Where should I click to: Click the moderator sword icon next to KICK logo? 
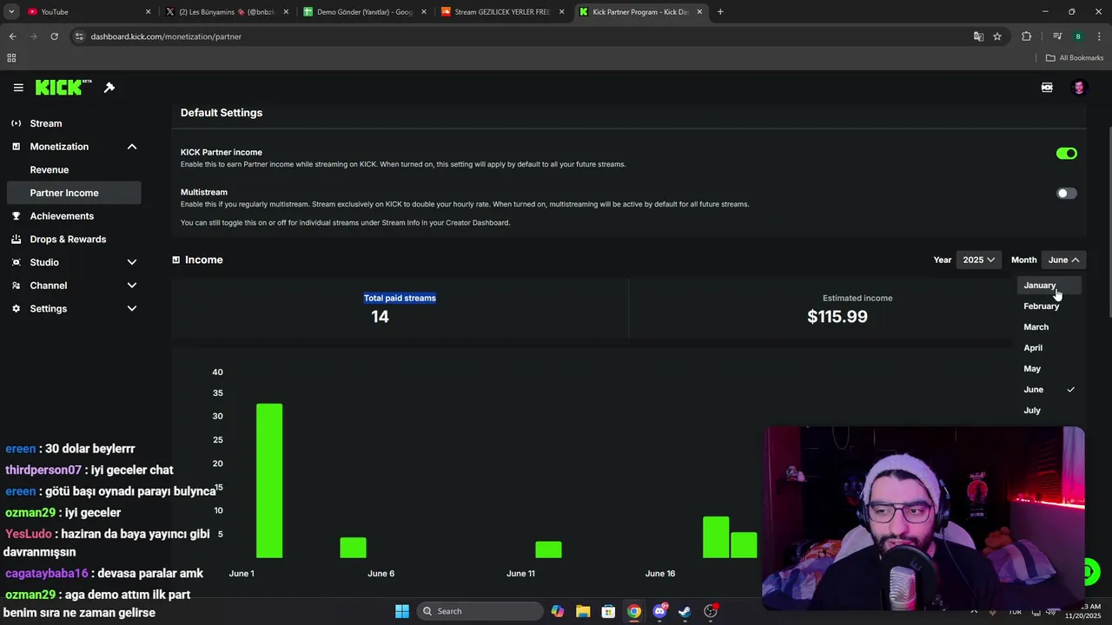tap(109, 88)
